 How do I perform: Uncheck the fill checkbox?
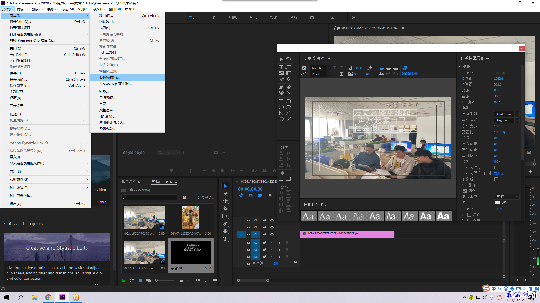click(x=465, y=191)
